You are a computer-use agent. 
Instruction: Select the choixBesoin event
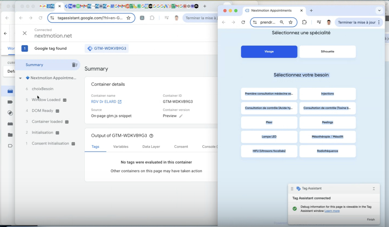(x=42, y=89)
